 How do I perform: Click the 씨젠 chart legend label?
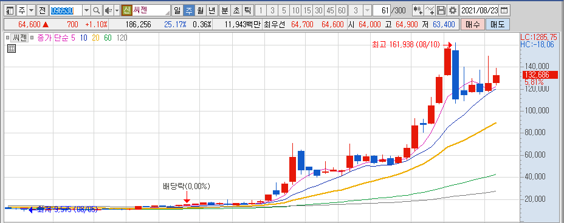tap(19, 38)
